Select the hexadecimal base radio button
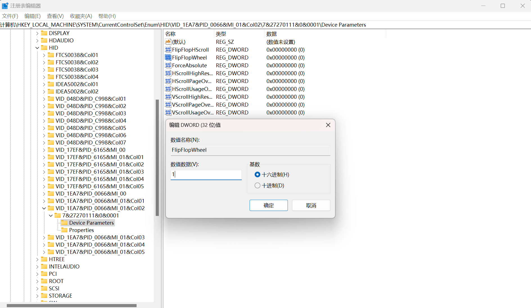Image resolution: width=531 pixels, height=308 pixels. pos(257,174)
